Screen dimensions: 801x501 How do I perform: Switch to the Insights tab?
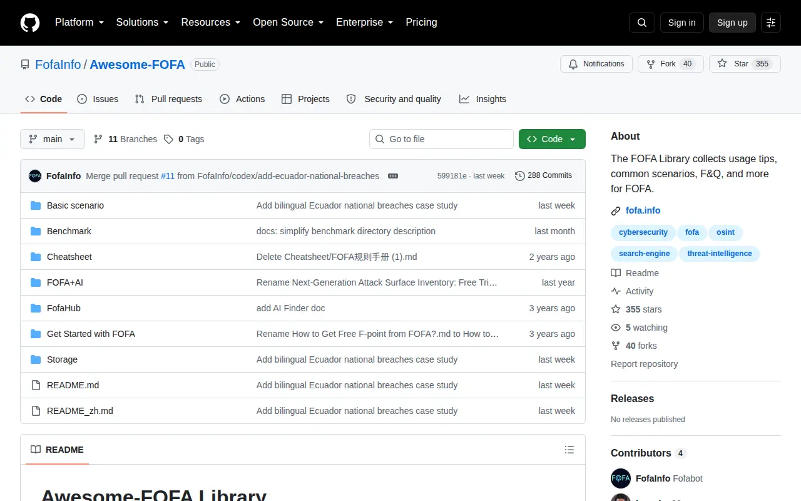tap(482, 99)
